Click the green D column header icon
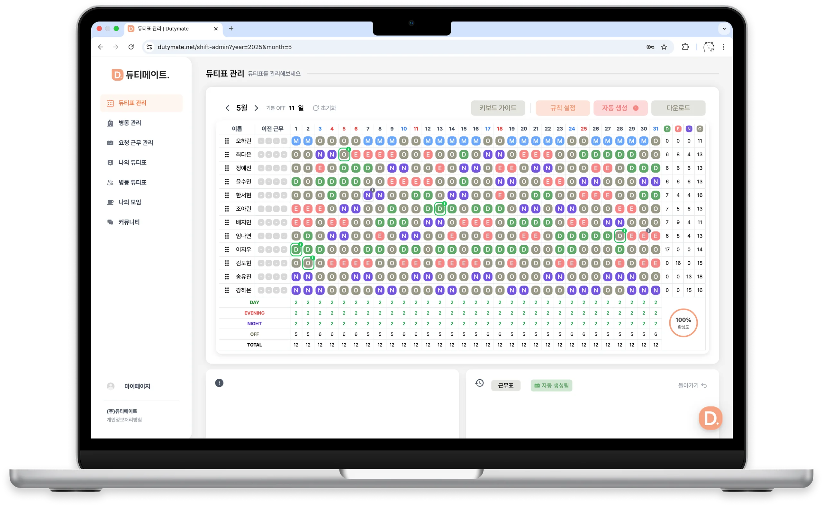 pos(667,129)
